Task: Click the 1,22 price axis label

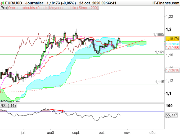Action: click(x=169, y=16)
